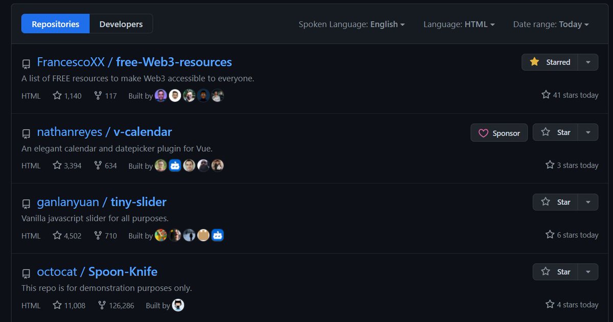Click 'This repo is for demonstration purposes only.'

(x=107, y=288)
